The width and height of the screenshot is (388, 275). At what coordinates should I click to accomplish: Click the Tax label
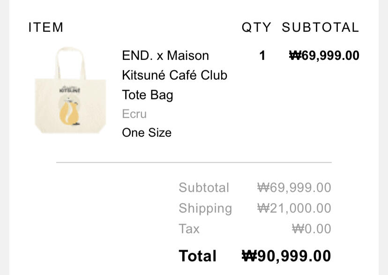pyautogui.click(x=189, y=229)
